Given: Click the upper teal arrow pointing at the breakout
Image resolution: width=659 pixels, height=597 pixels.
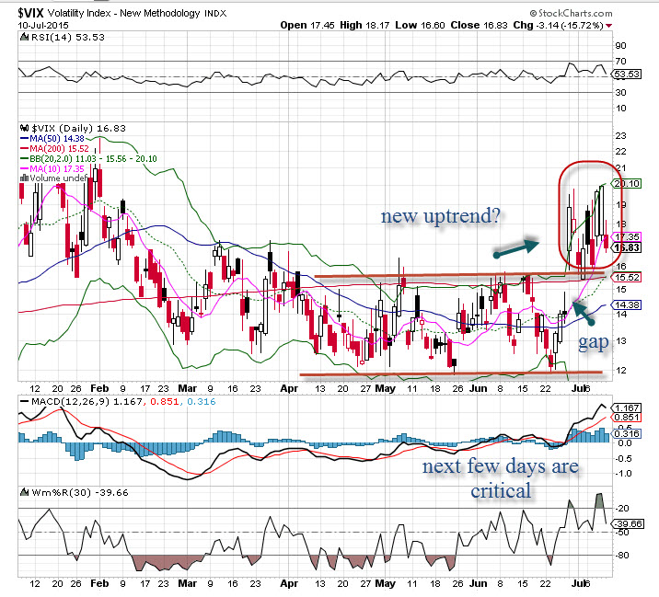Looking at the screenshot, I should point(514,247).
